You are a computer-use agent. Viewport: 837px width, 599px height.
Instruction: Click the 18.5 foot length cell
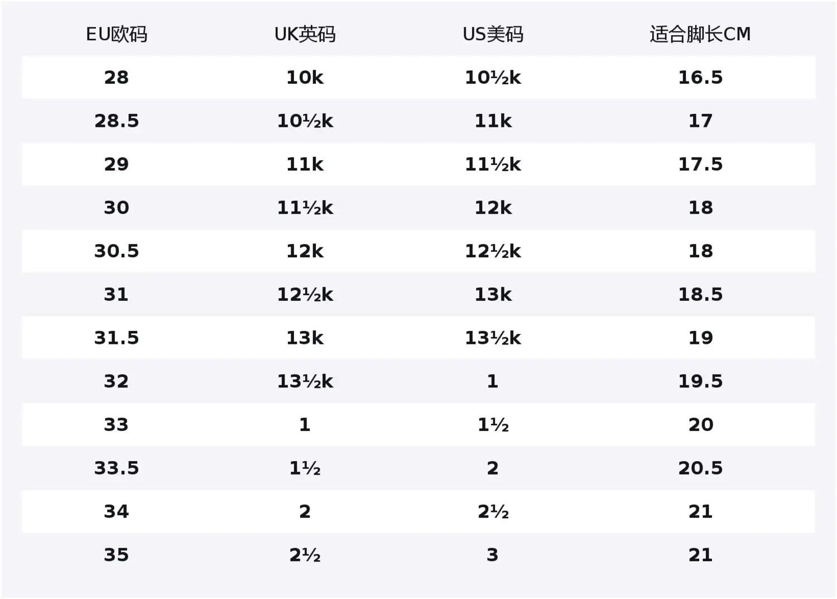pyautogui.click(x=700, y=295)
